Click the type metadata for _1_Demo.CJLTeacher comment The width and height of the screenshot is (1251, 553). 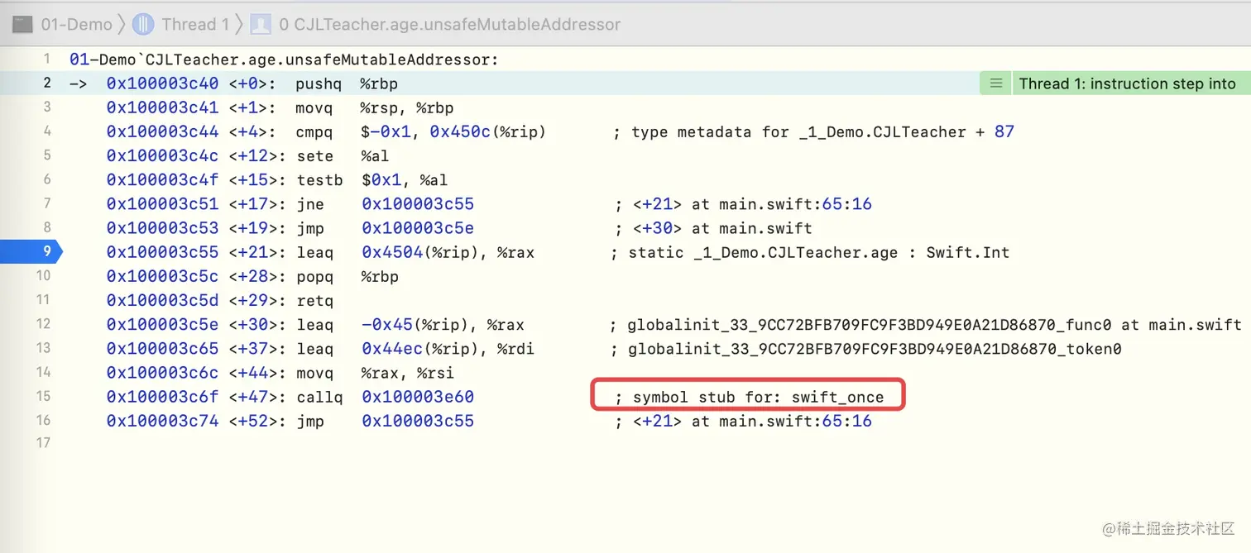pyautogui.click(x=814, y=131)
